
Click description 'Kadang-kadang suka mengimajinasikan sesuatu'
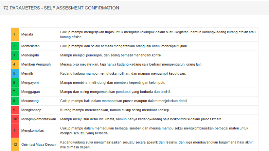click(x=156, y=145)
